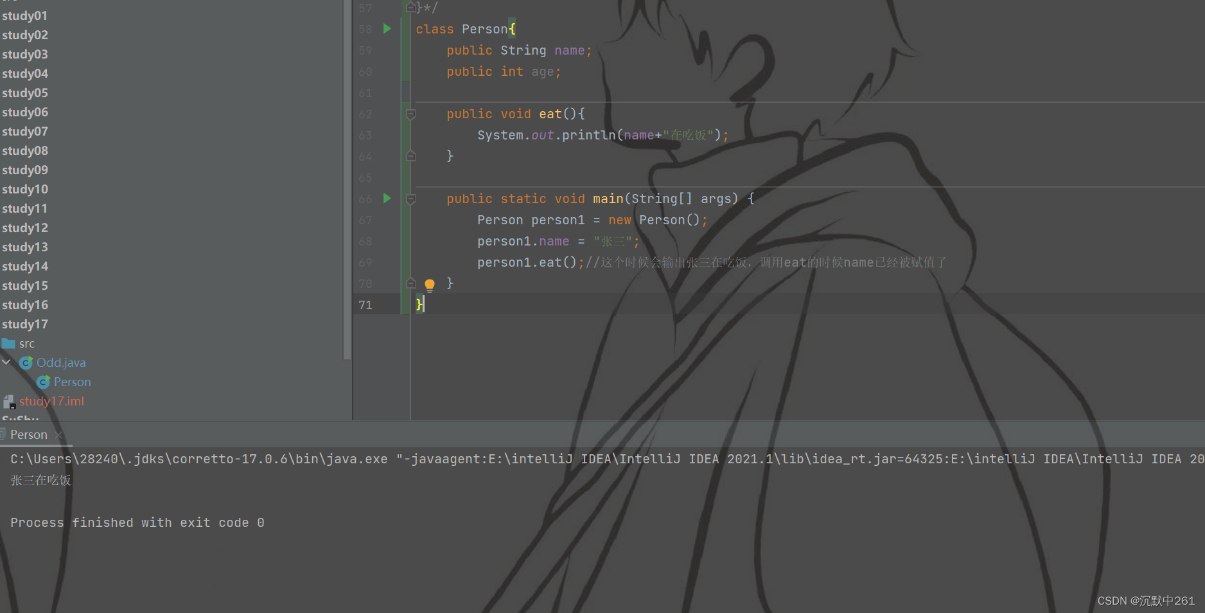The height and width of the screenshot is (613, 1205).
Task: Click the '张三在吃饭' console output line
Action: [40, 480]
